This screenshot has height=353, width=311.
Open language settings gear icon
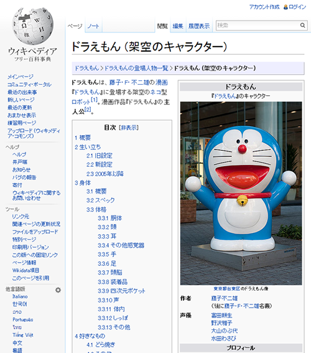point(58,289)
